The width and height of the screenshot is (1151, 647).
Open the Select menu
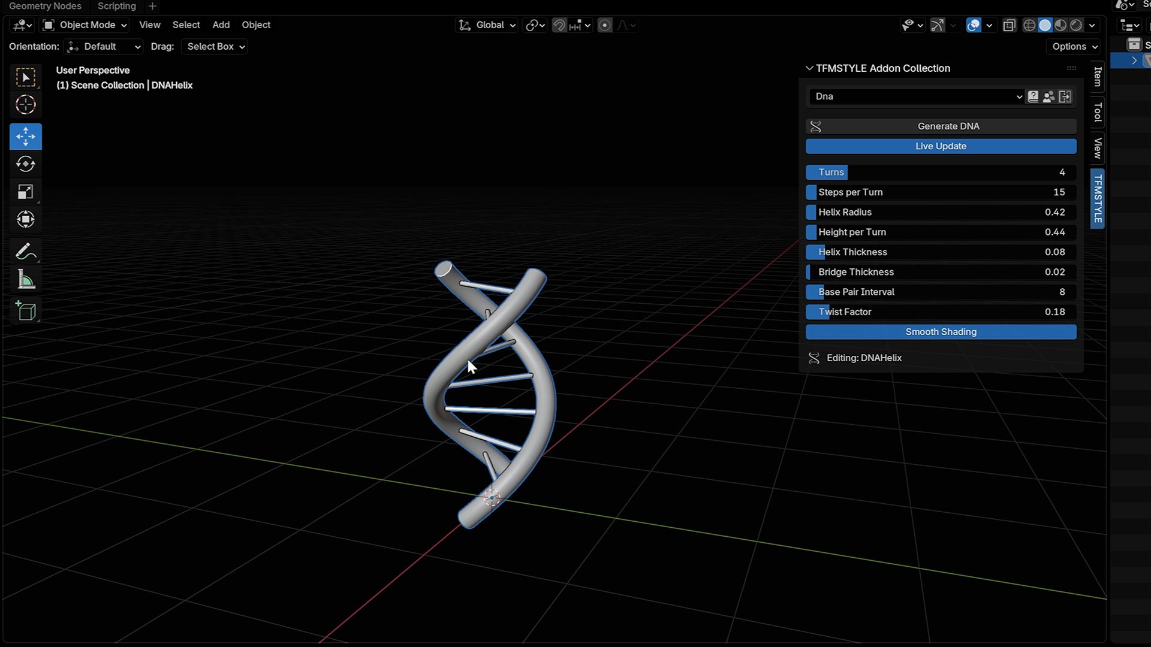pyautogui.click(x=186, y=25)
